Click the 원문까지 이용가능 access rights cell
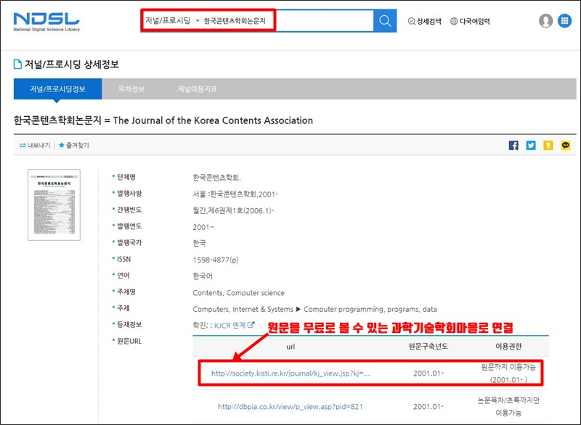 [508, 374]
